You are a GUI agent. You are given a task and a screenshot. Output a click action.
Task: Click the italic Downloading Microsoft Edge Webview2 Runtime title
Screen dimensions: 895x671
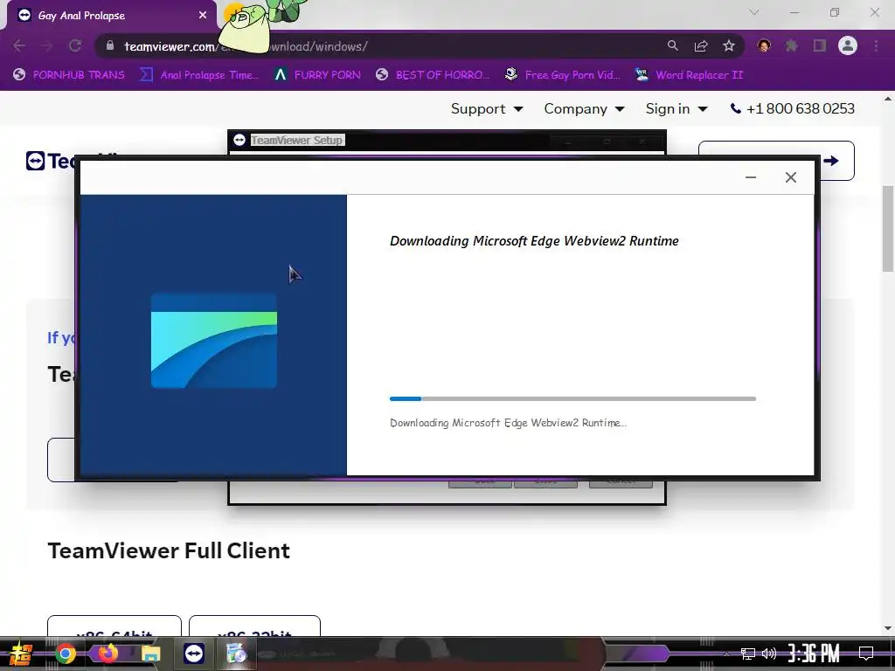pos(534,241)
